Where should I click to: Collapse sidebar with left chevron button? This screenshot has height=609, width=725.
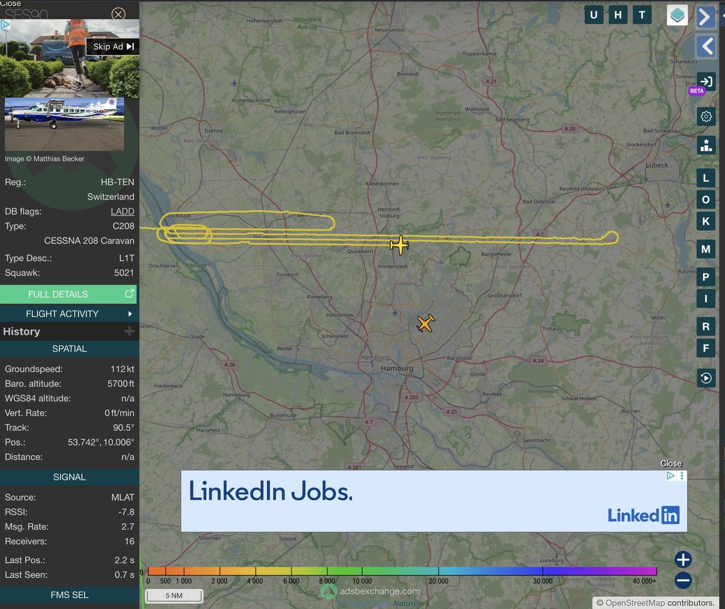coord(706,47)
